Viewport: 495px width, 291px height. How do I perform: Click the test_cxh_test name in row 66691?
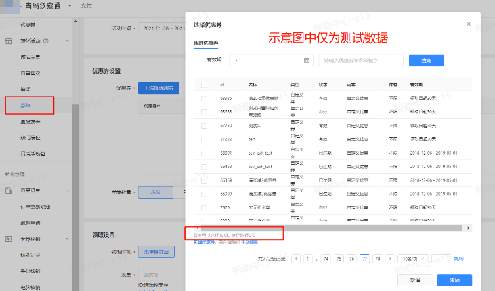coord(260,153)
